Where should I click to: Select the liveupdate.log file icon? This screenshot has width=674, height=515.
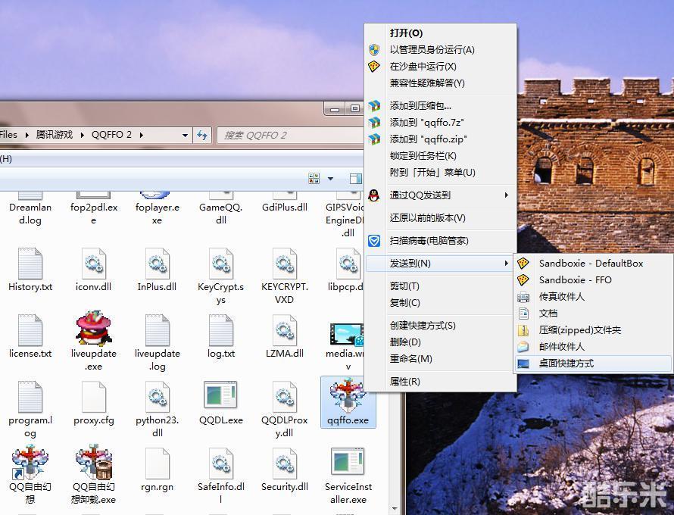(158, 330)
